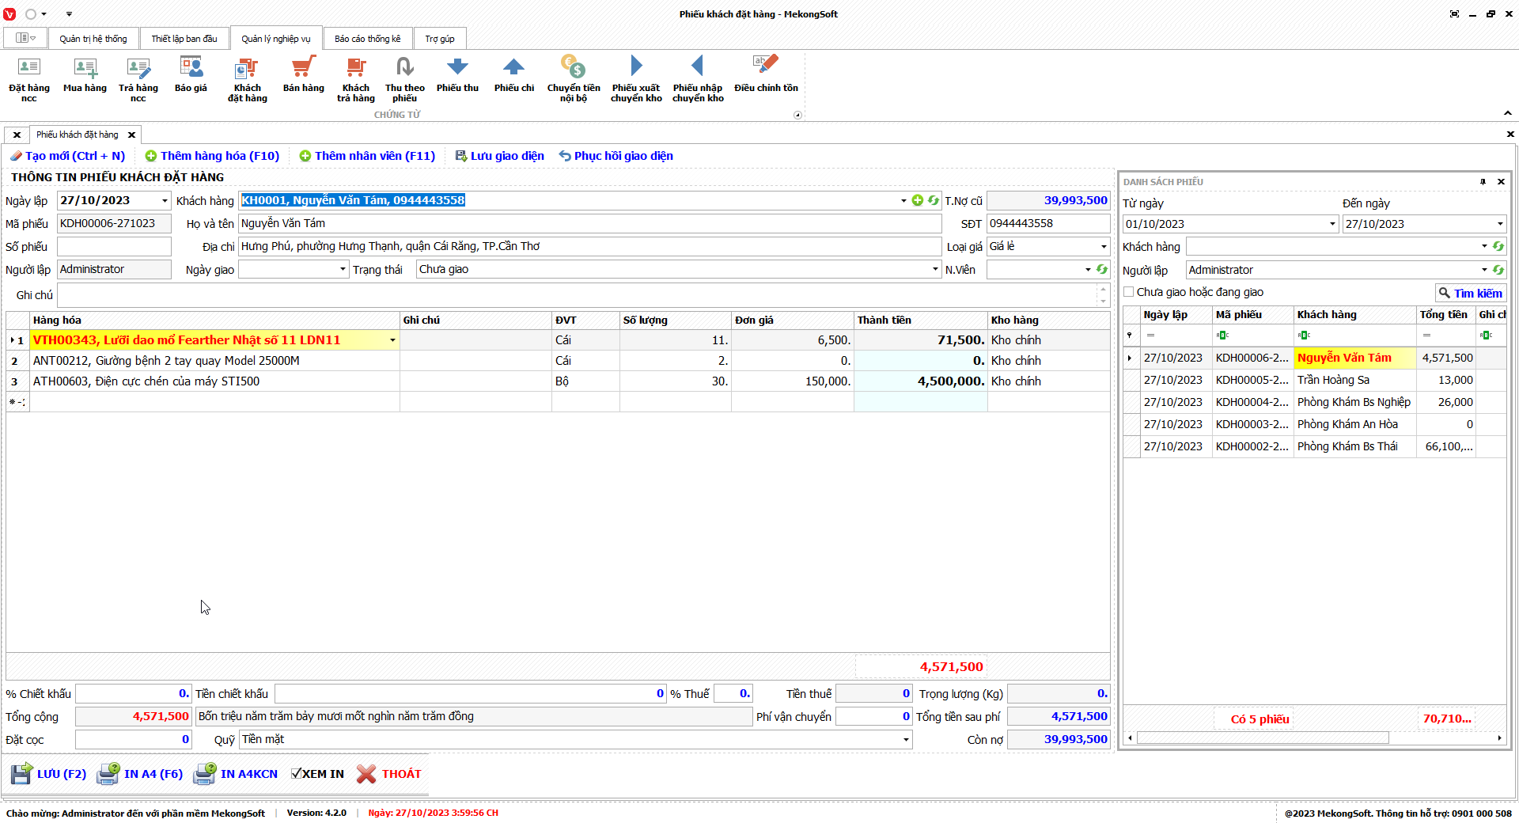Enable Chưa giao hoặc đang giao checkbox
This screenshot has width=1519, height=823.
(x=1129, y=292)
